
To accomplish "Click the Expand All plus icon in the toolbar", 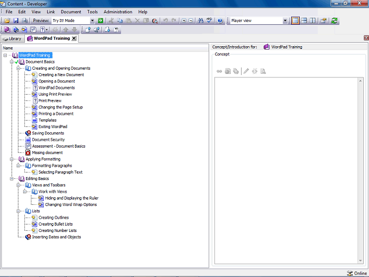I will 184,21.
